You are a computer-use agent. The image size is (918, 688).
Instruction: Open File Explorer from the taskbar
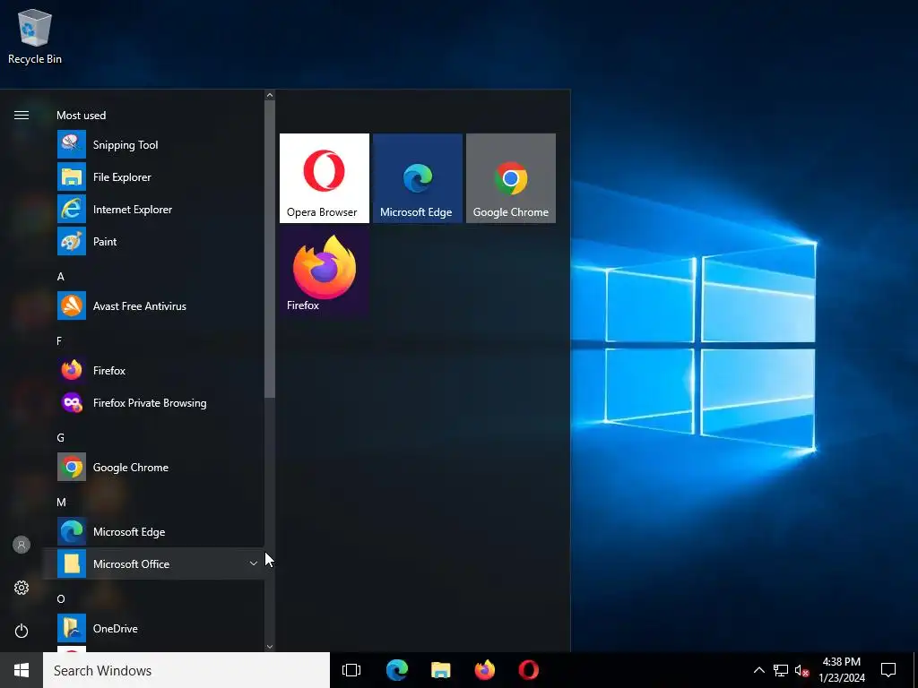(441, 670)
